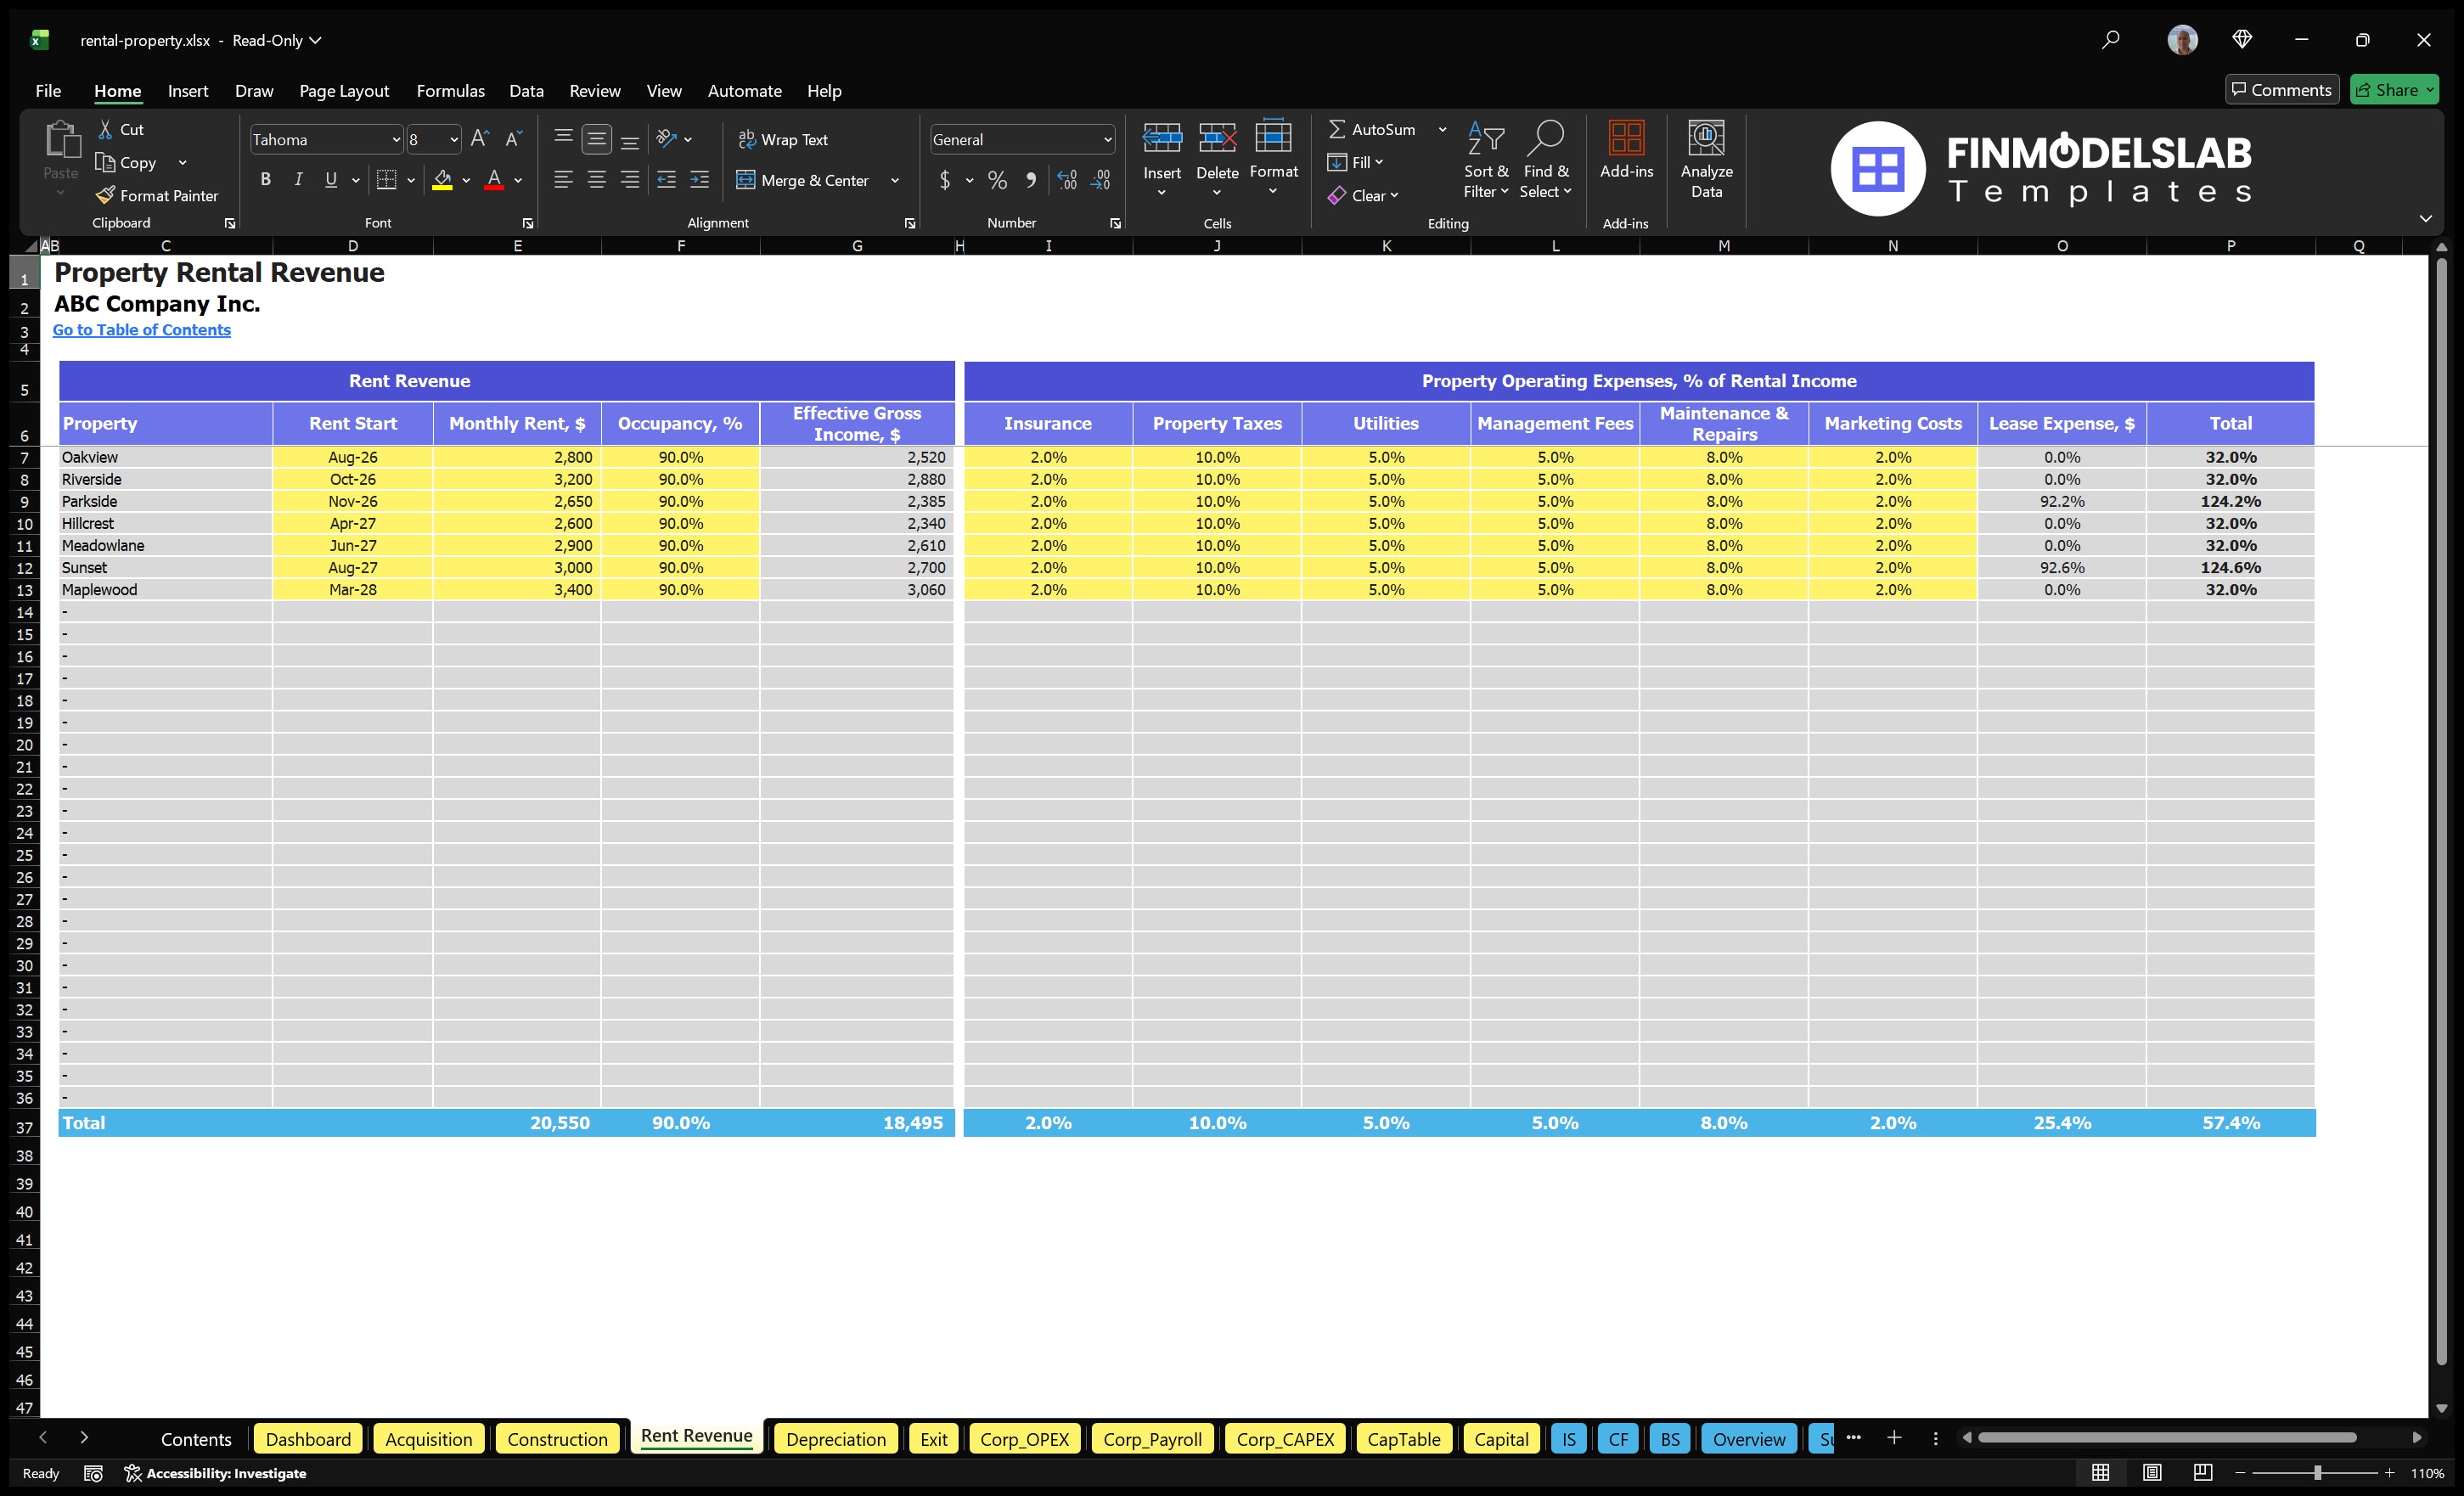Open the number format dropdown
This screenshot has height=1496, width=2464.
1108,140
